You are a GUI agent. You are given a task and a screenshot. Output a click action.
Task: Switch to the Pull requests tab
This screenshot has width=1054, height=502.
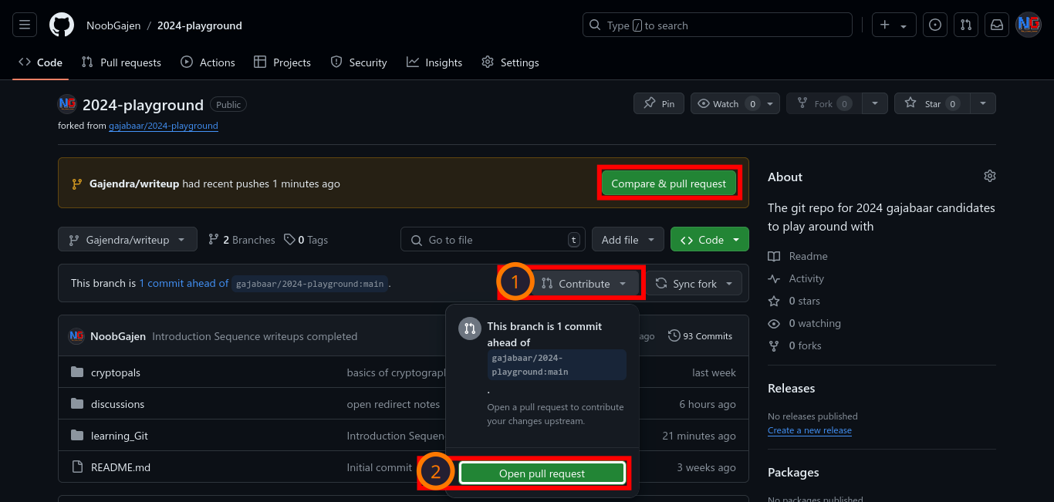(121, 62)
